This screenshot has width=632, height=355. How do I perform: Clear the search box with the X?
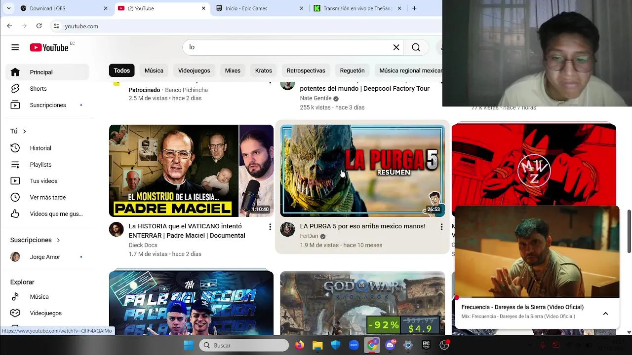[396, 47]
